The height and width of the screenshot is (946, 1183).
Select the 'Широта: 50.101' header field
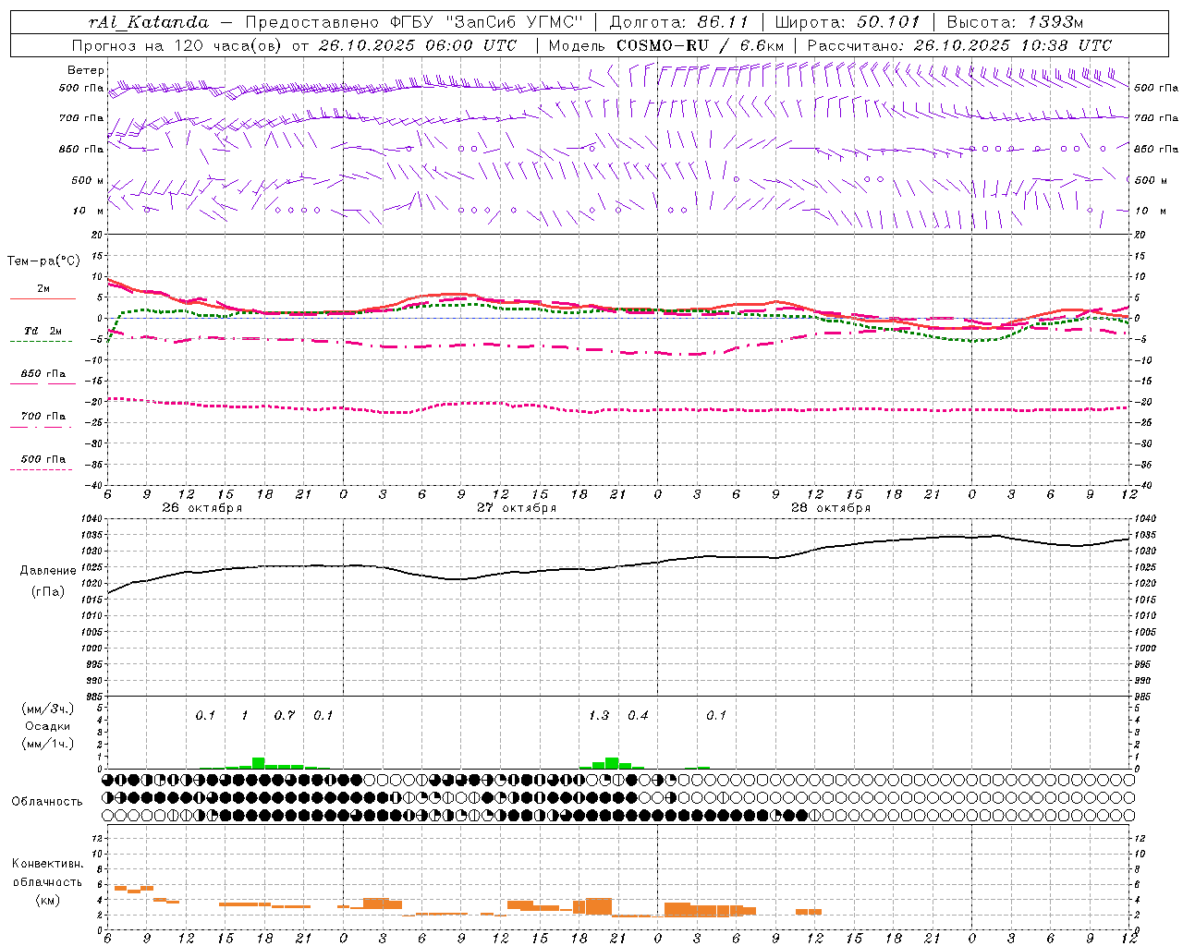point(847,21)
